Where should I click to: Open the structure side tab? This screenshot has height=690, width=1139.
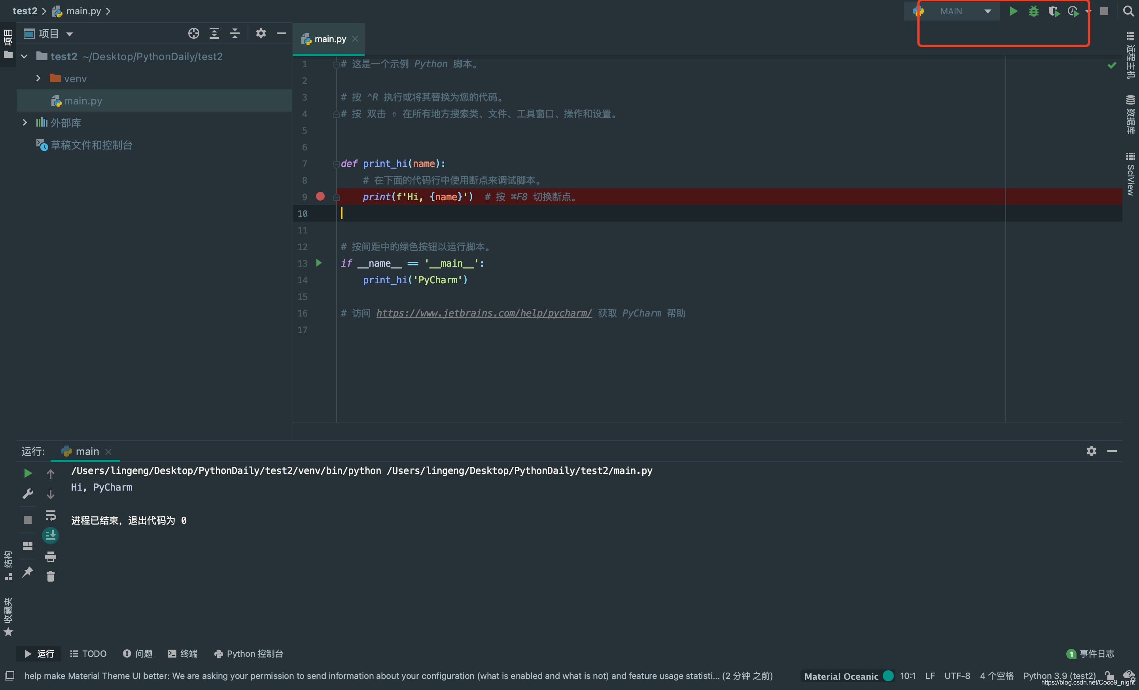click(x=8, y=565)
